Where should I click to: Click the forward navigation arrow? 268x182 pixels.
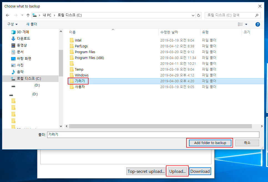click(x=16, y=15)
